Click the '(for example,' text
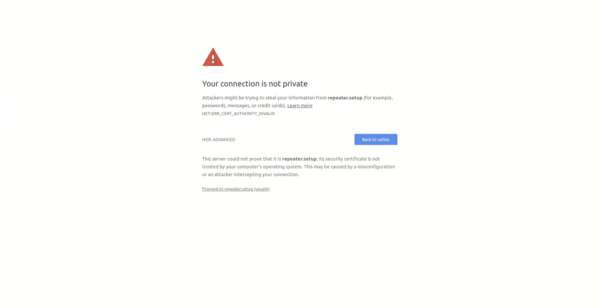This screenshot has width=601, height=308. pyautogui.click(x=378, y=98)
